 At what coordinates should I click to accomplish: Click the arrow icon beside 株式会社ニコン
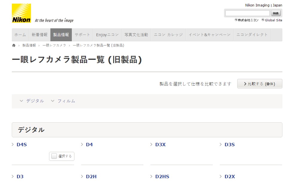pos(236,20)
